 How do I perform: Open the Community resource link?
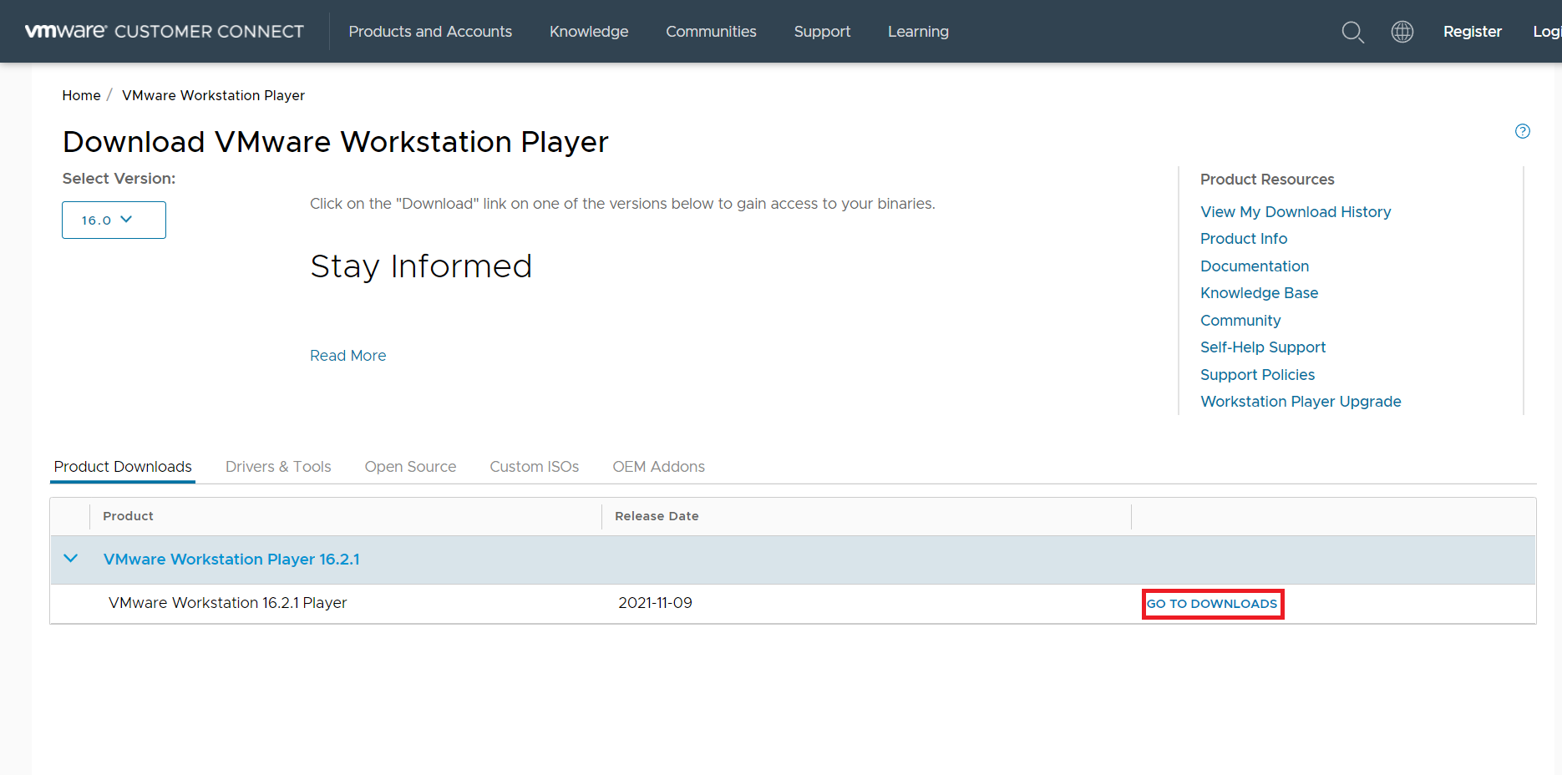(1240, 321)
